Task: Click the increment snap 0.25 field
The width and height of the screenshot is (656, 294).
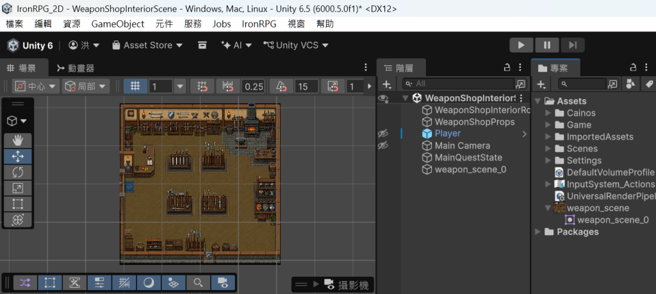Action: coord(254,86)
